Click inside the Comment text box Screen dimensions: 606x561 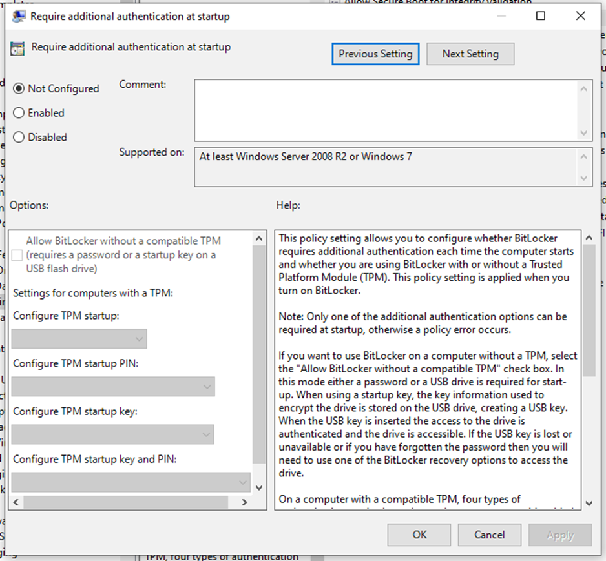click(385, 110)
